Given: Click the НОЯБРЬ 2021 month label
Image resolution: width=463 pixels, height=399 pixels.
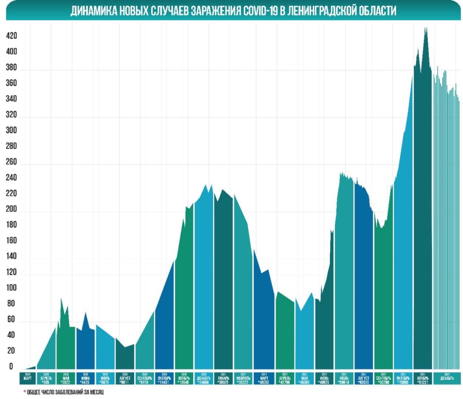Looking at the screenshot, I should tap(423, 378).
